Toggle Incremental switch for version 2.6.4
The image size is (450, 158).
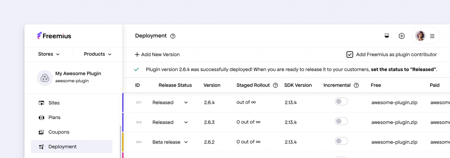pyautogui.click(x=341, y=102)
